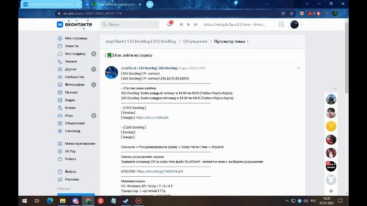Open the red car chat avatar
Viewport: 367px width, 206px height.
[x=331, y=140]
